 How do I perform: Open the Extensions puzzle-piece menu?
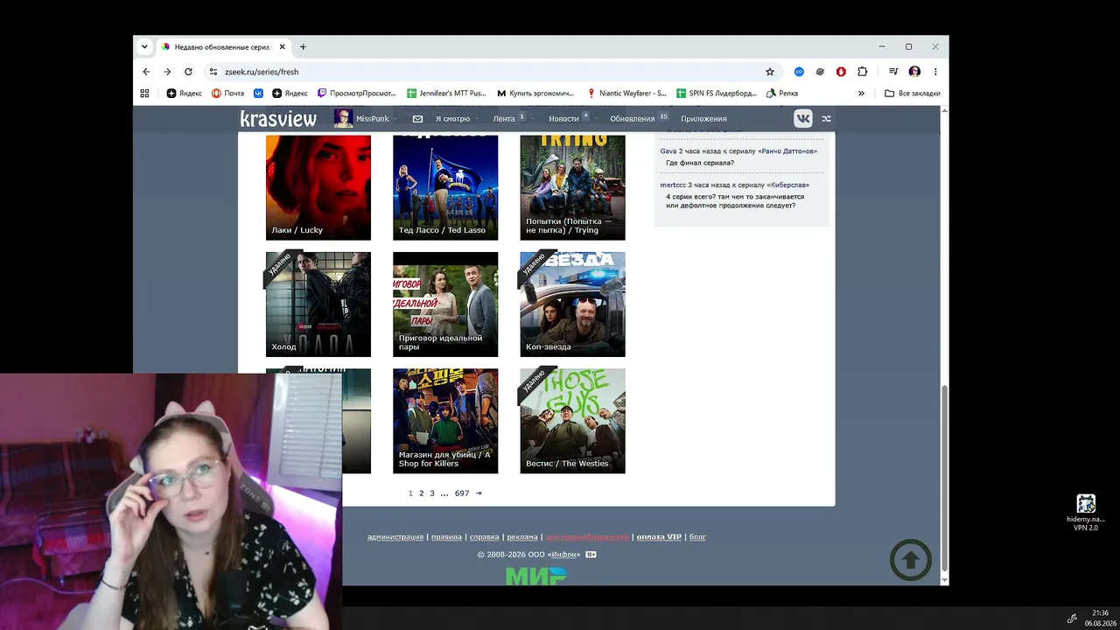point(862,72)
